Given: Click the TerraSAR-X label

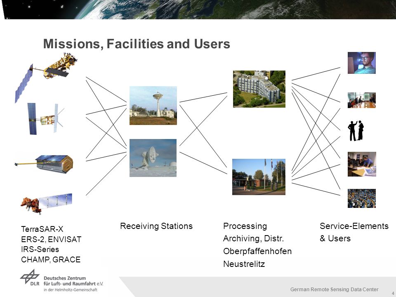Looking at the screenshot, I should tap(42, 229).
